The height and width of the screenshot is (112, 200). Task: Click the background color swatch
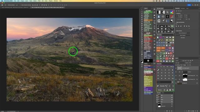pos(142,62)
